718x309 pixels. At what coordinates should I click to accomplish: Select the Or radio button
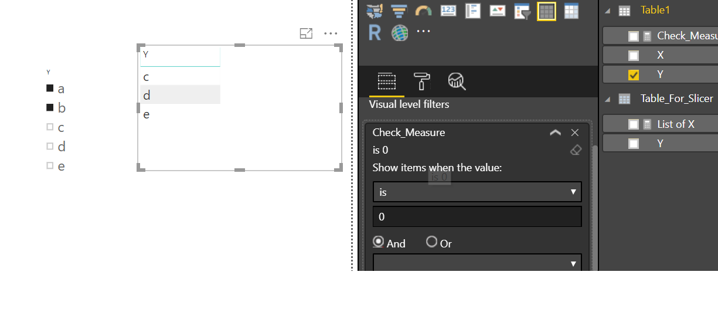click(x=432, y=242)
